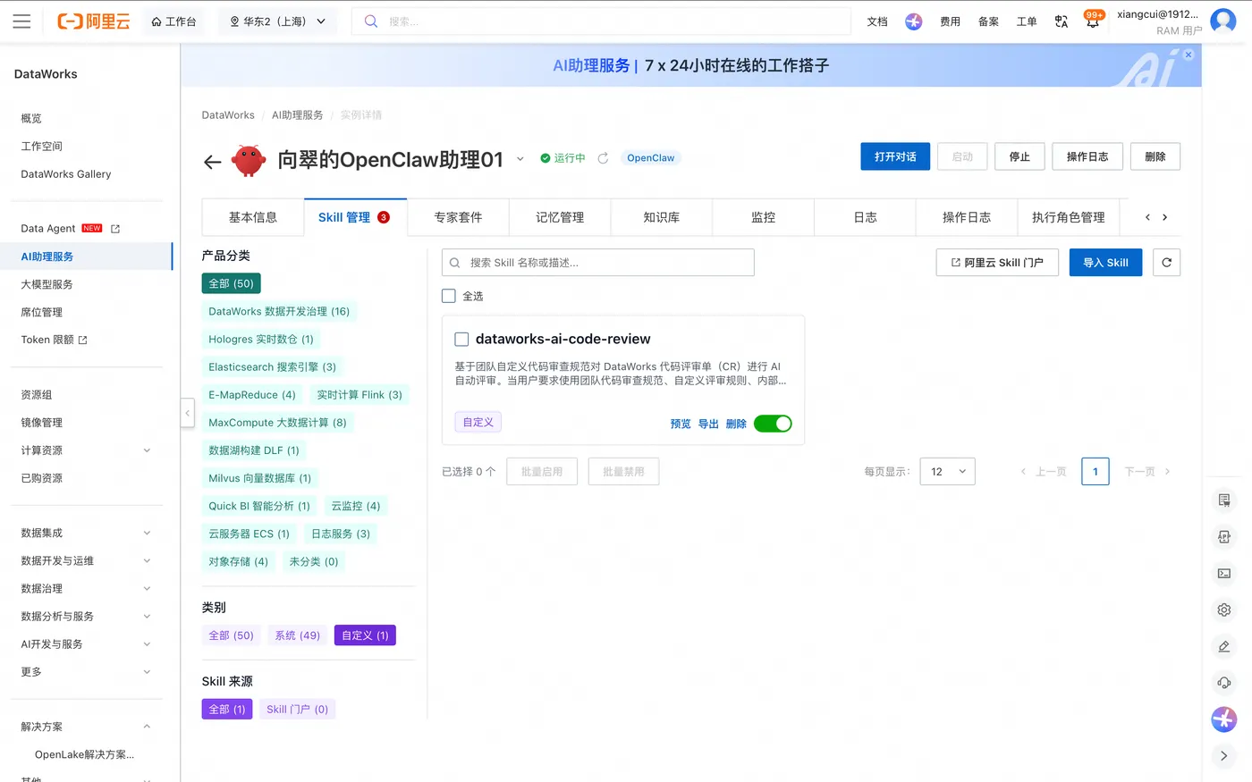Viewport: 1252px width, 782px height.
Task: Switch to the 基本信息 tab
Action: [x=253, y=217]
